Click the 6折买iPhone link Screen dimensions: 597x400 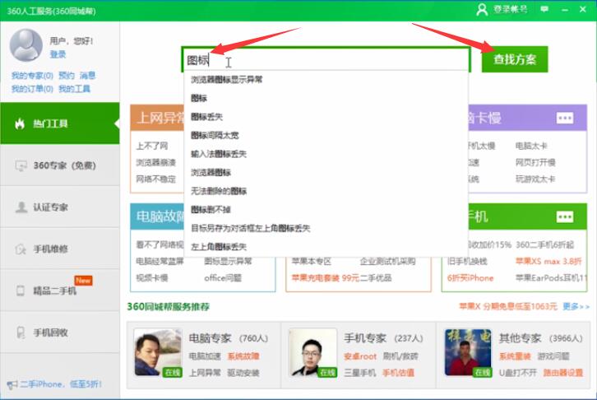470,277
